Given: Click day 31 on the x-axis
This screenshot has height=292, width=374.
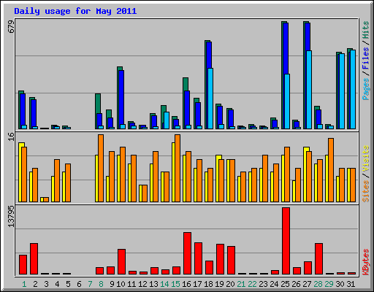Looking at the screenshot, I should [x=351, y=284].
